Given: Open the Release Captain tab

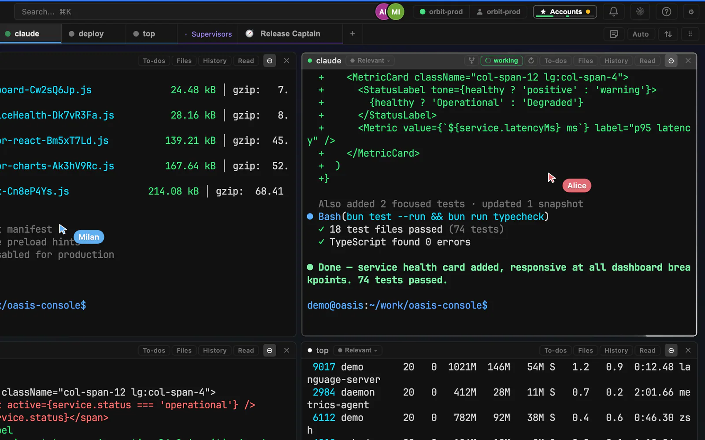Looking at the screenshot, I should tap(290, 33).
